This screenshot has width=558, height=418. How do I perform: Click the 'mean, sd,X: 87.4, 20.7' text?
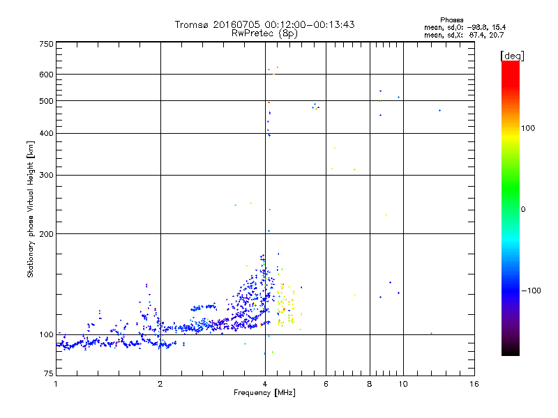click(464, 35)
